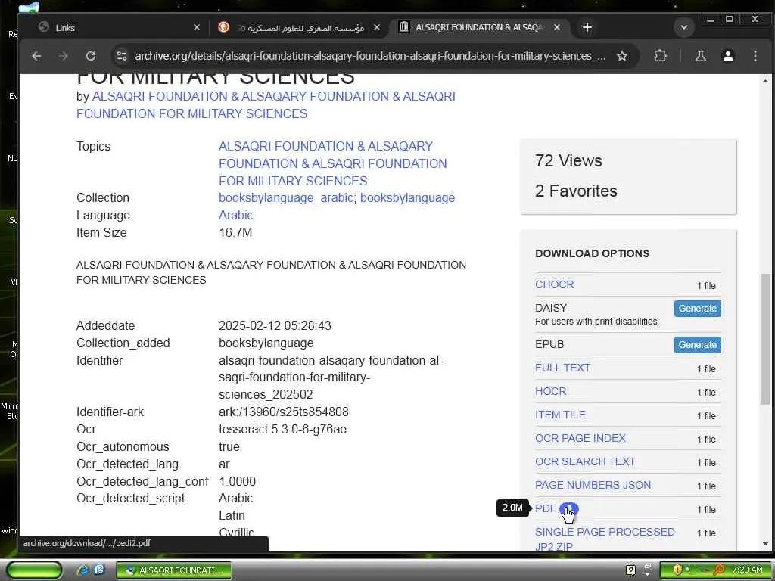Generate the EPUB file
Screen dimensions: 775x581
[697, 345]
